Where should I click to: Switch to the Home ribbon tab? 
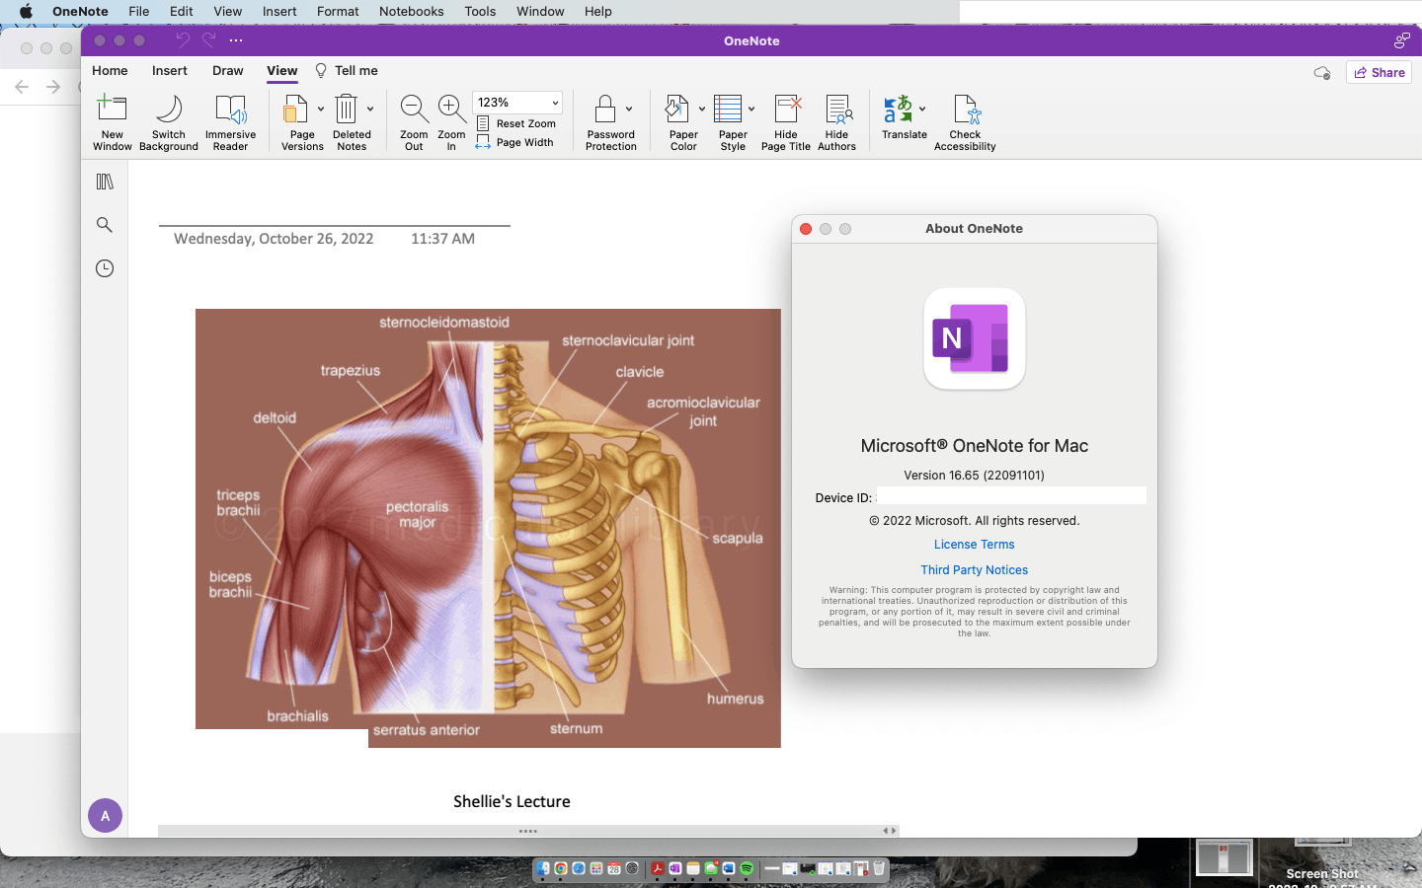110,71
